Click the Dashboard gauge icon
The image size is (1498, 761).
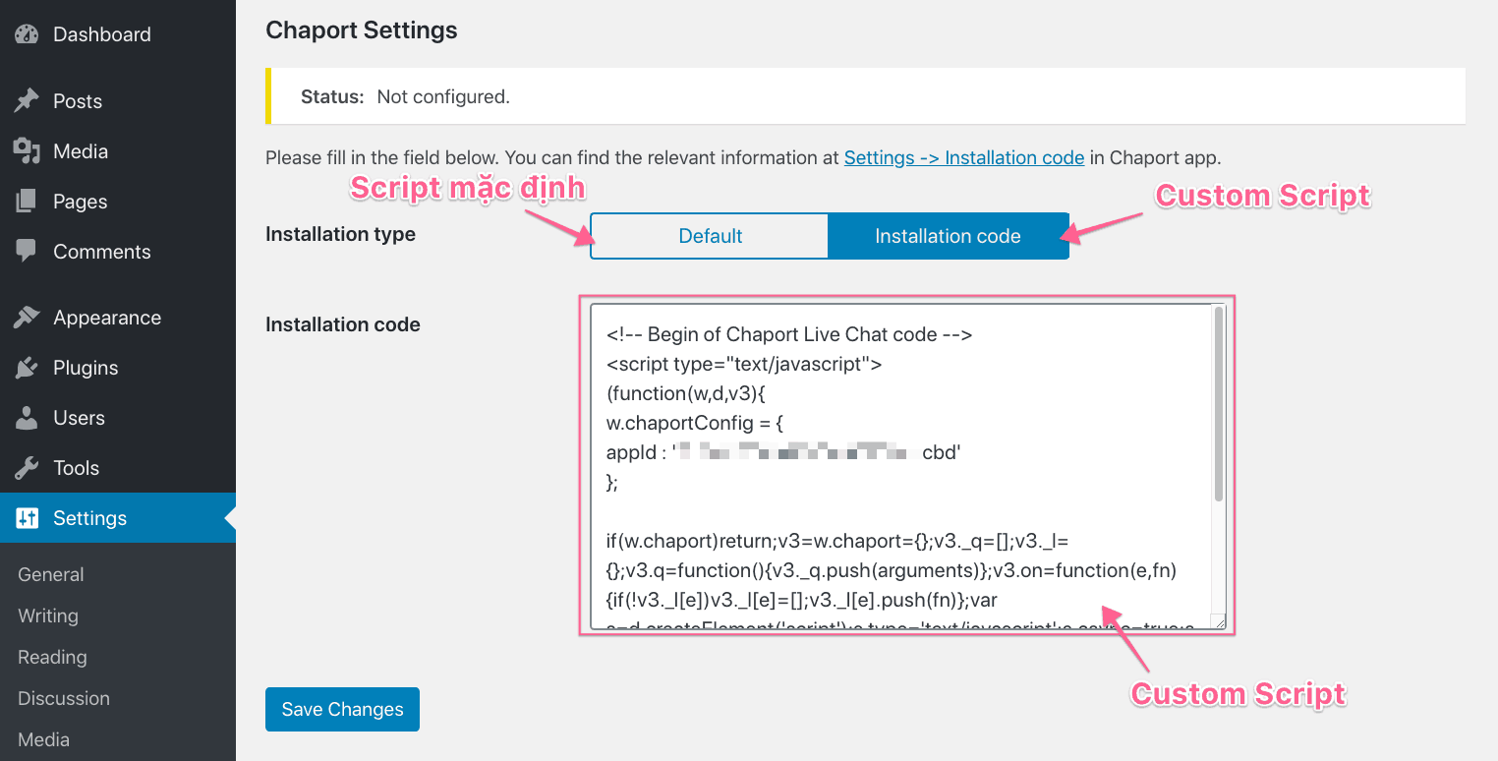pos(27,34)
